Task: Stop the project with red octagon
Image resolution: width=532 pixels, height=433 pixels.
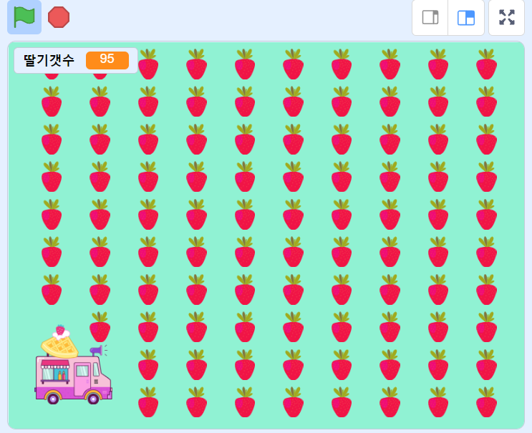Action: coord(59,17)
